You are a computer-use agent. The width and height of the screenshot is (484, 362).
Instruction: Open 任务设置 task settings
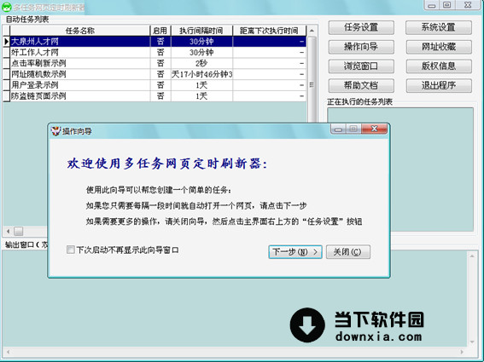361,27
